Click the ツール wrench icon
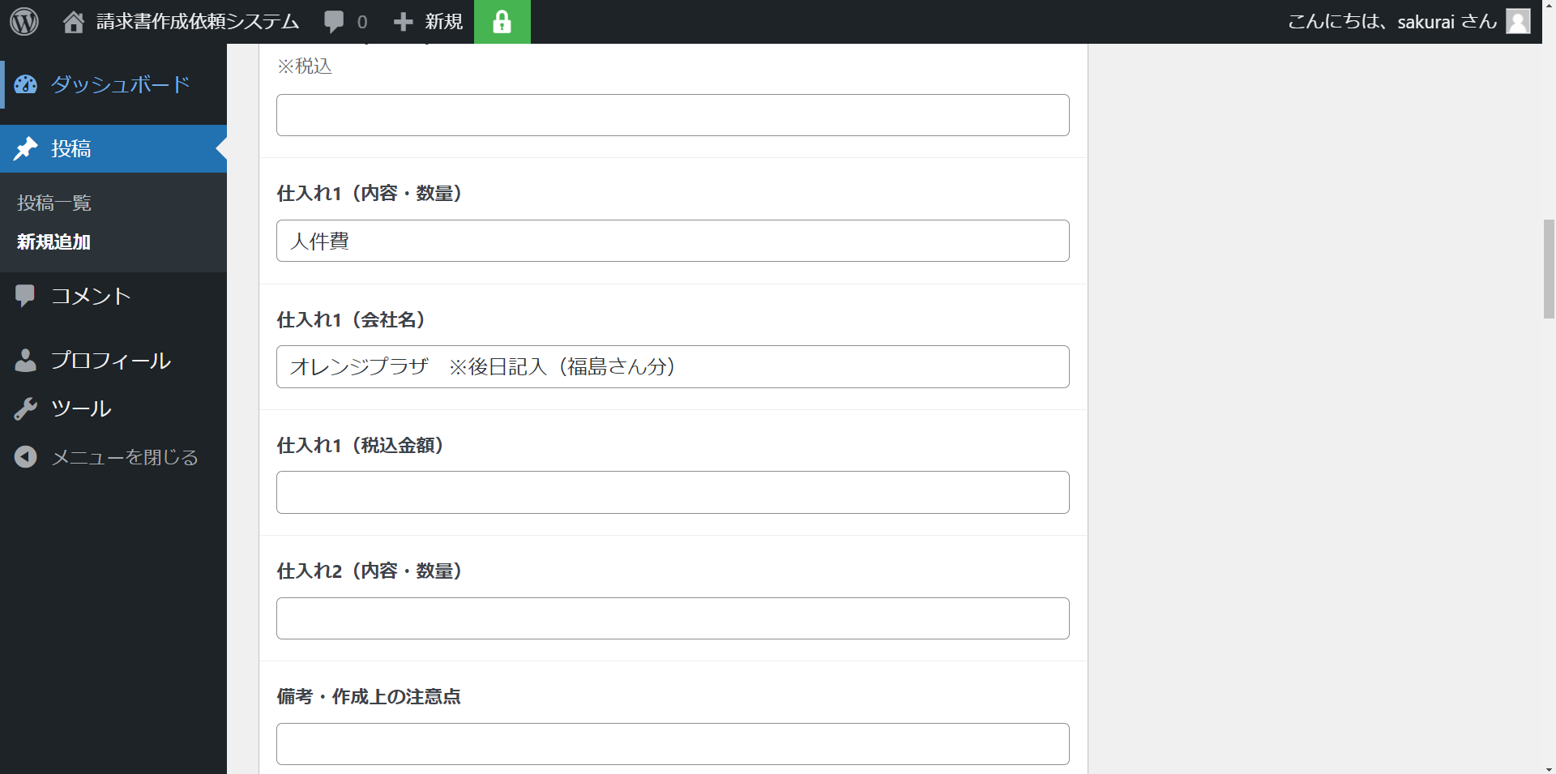 point(26,408)
